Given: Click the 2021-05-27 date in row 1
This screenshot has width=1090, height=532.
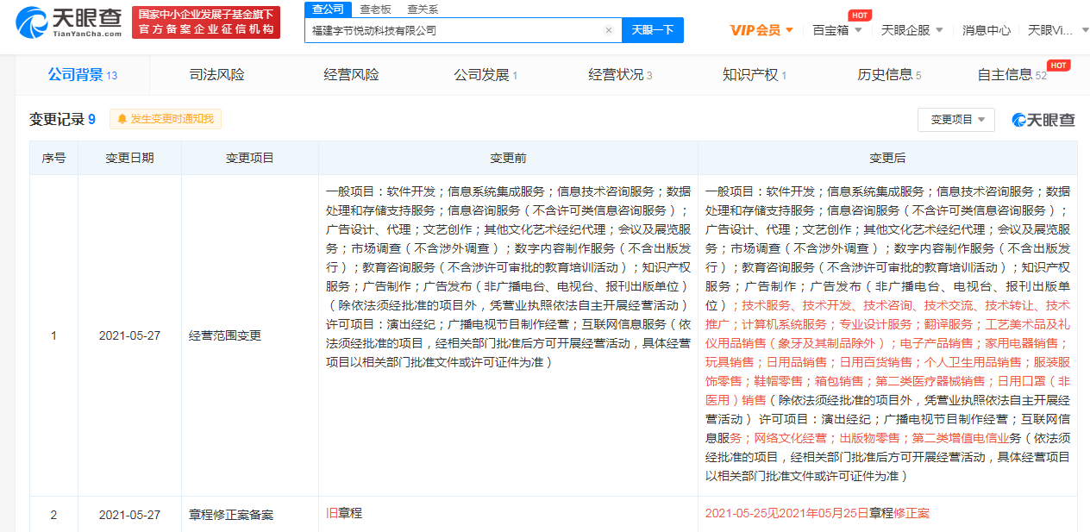Looking at the screenshot, I should pyautogui.click(x=129, y=335).
